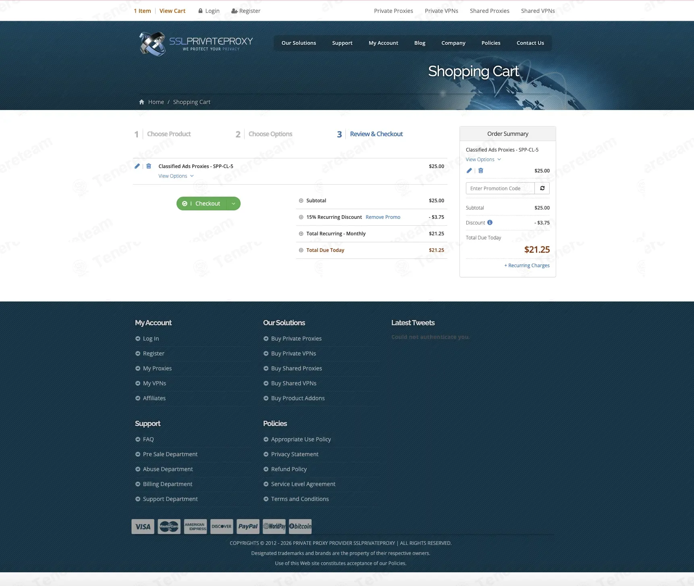This screenshot has width=694, height=586.
Task: Click the 1 Item cart count
Action: tap(142, 11)
